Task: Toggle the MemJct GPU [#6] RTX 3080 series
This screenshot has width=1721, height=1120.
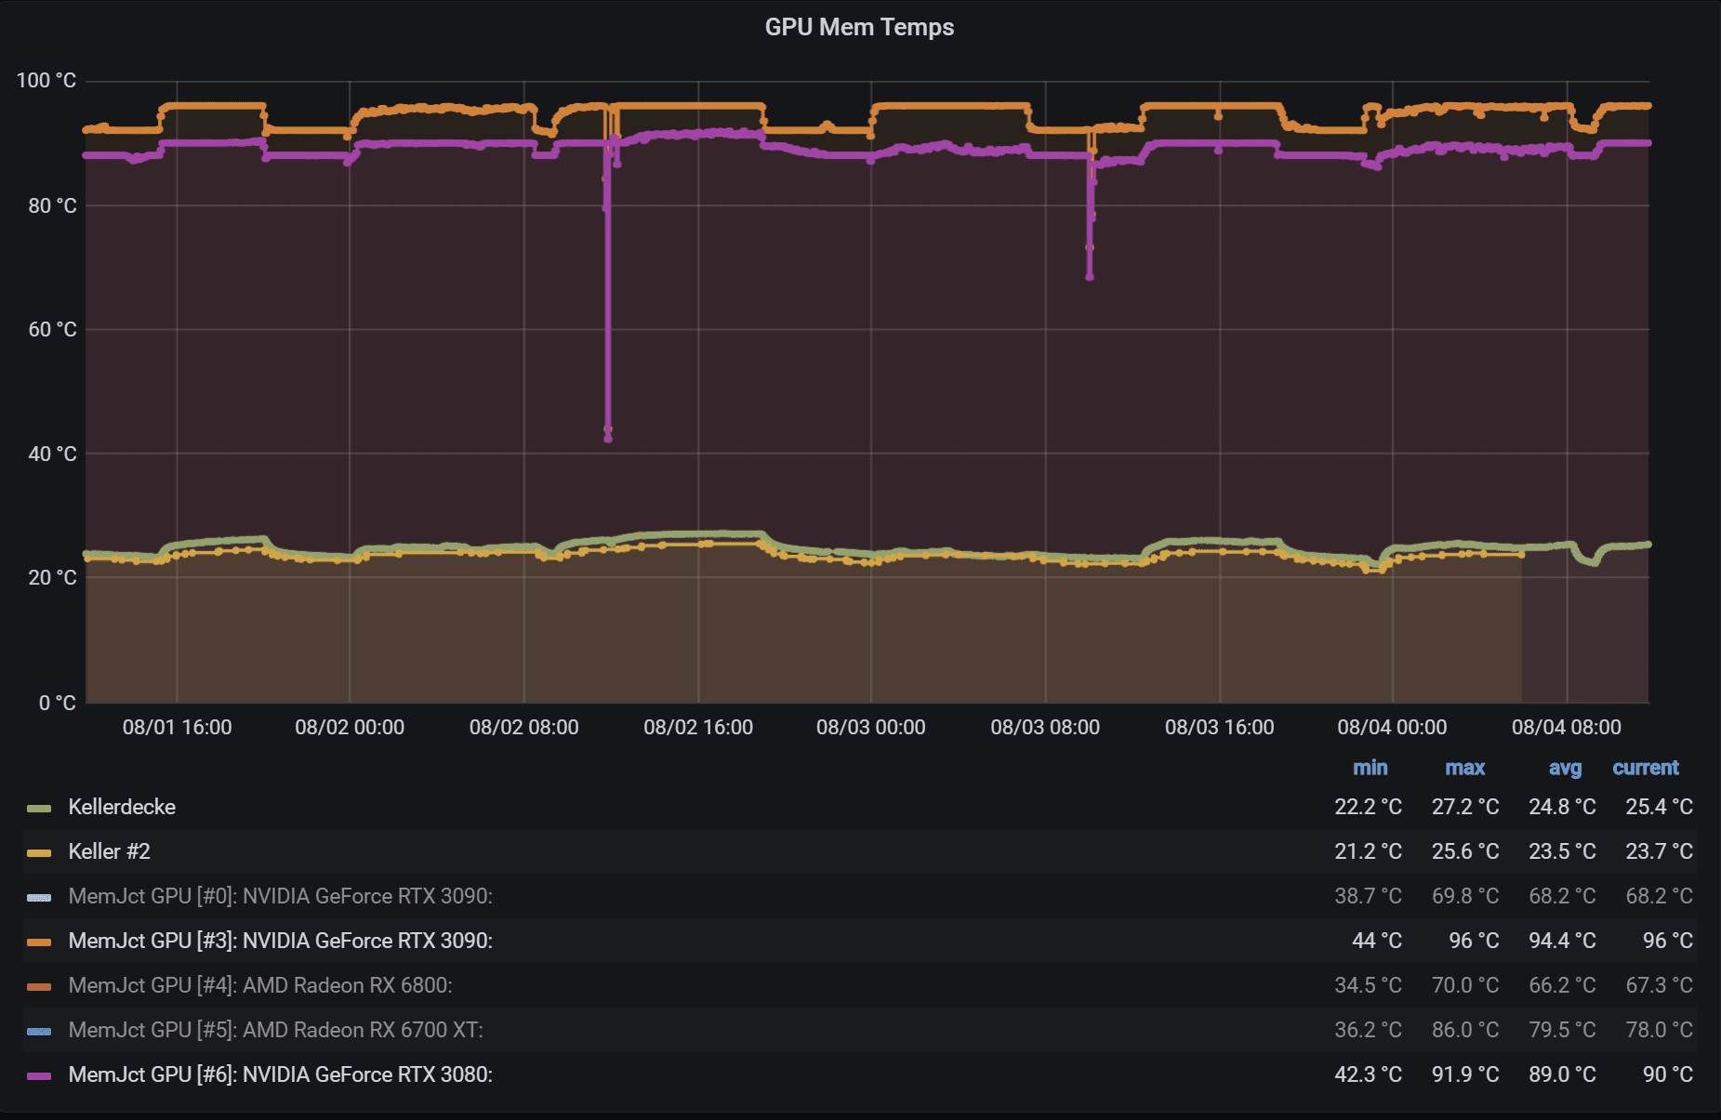Action: click(280, 1074)
